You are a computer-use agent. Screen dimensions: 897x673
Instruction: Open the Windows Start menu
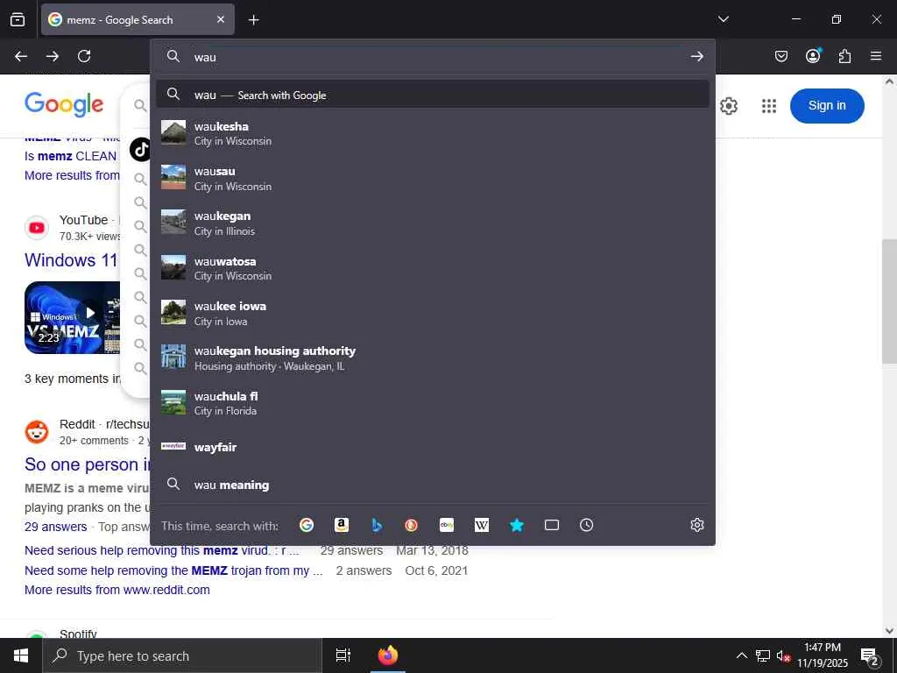click(21, 655)
